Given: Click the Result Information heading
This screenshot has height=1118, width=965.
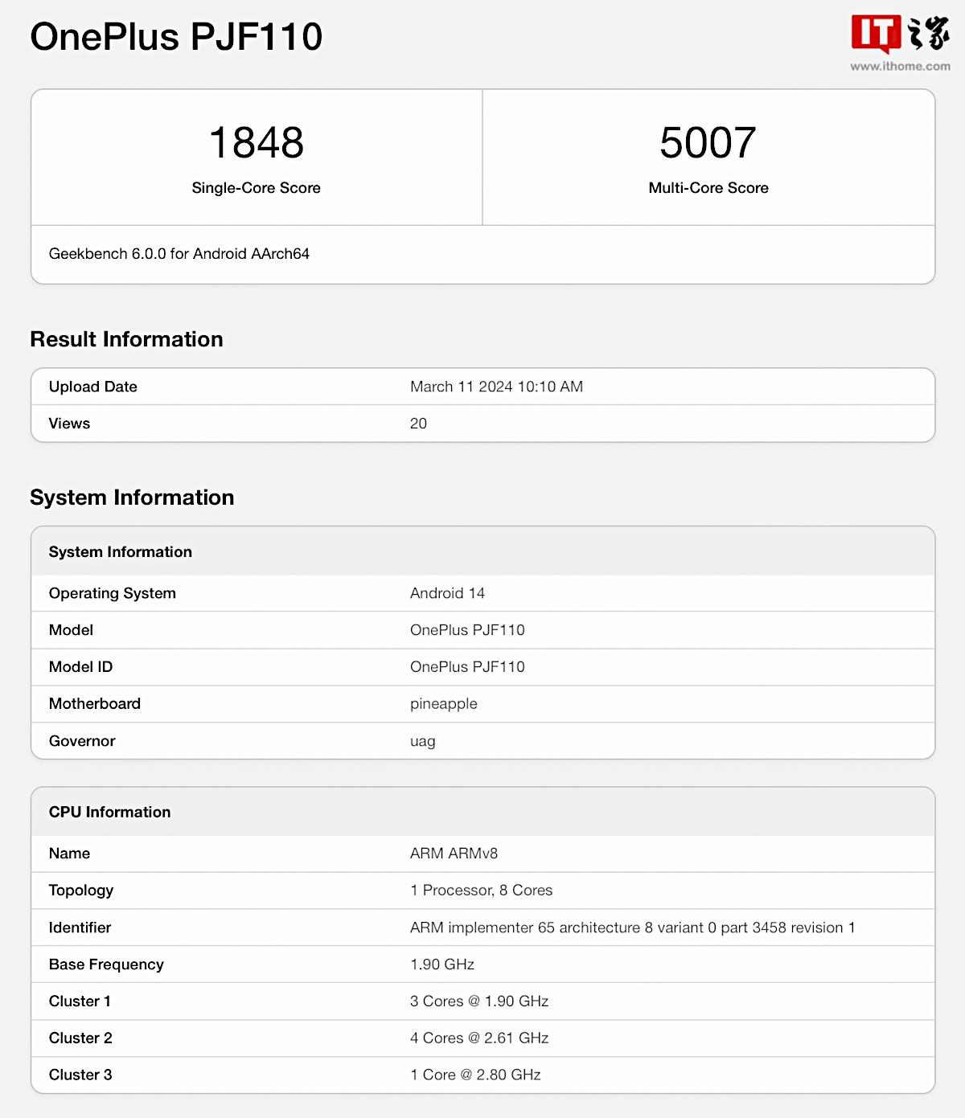Looking at the screenshot, I should click(126, 339).
